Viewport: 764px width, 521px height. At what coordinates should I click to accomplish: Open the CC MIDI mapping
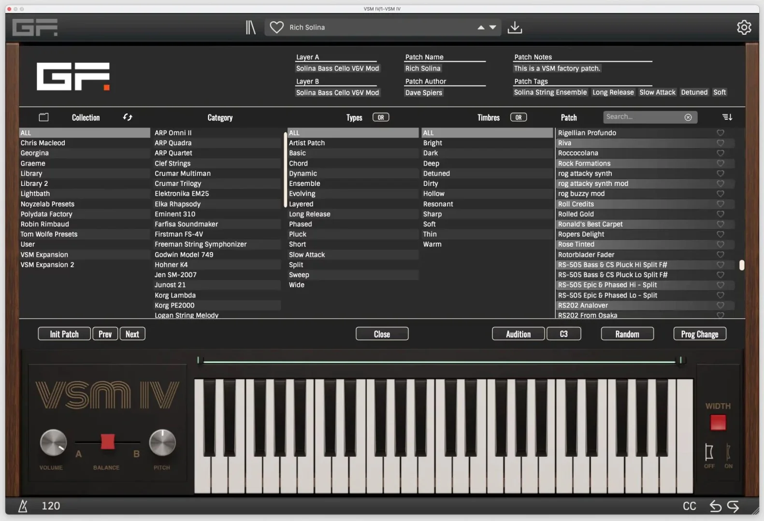tap(690, 506)
